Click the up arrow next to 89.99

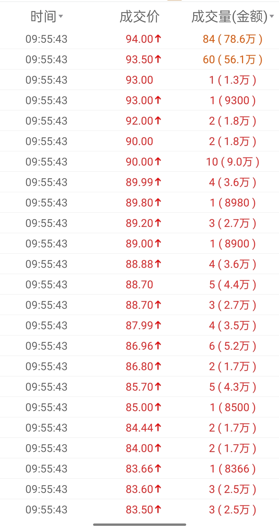pyautogui.click(x=158, y=182)
